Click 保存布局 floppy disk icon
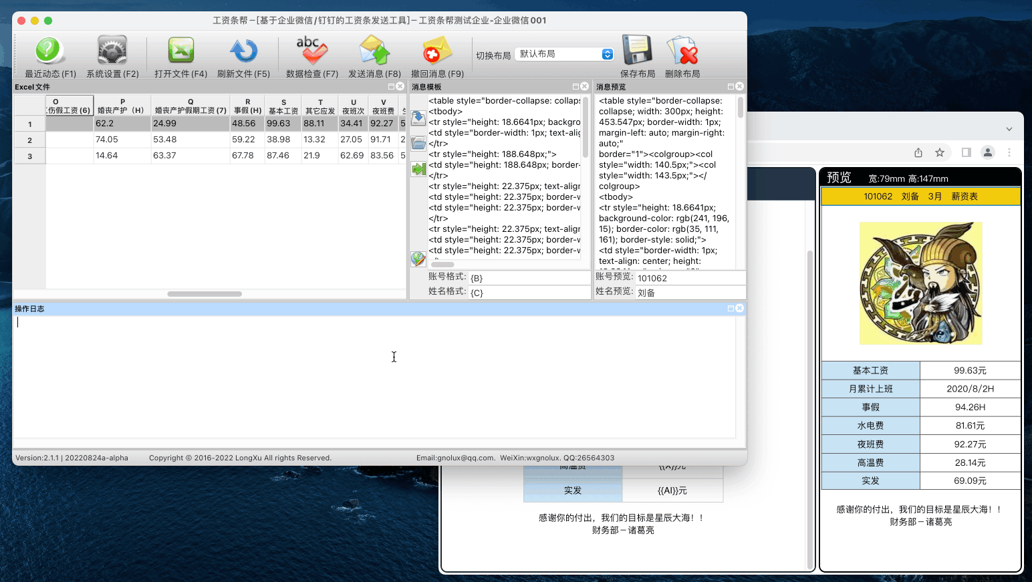1032x582 pixels. (x=637, y=51)
